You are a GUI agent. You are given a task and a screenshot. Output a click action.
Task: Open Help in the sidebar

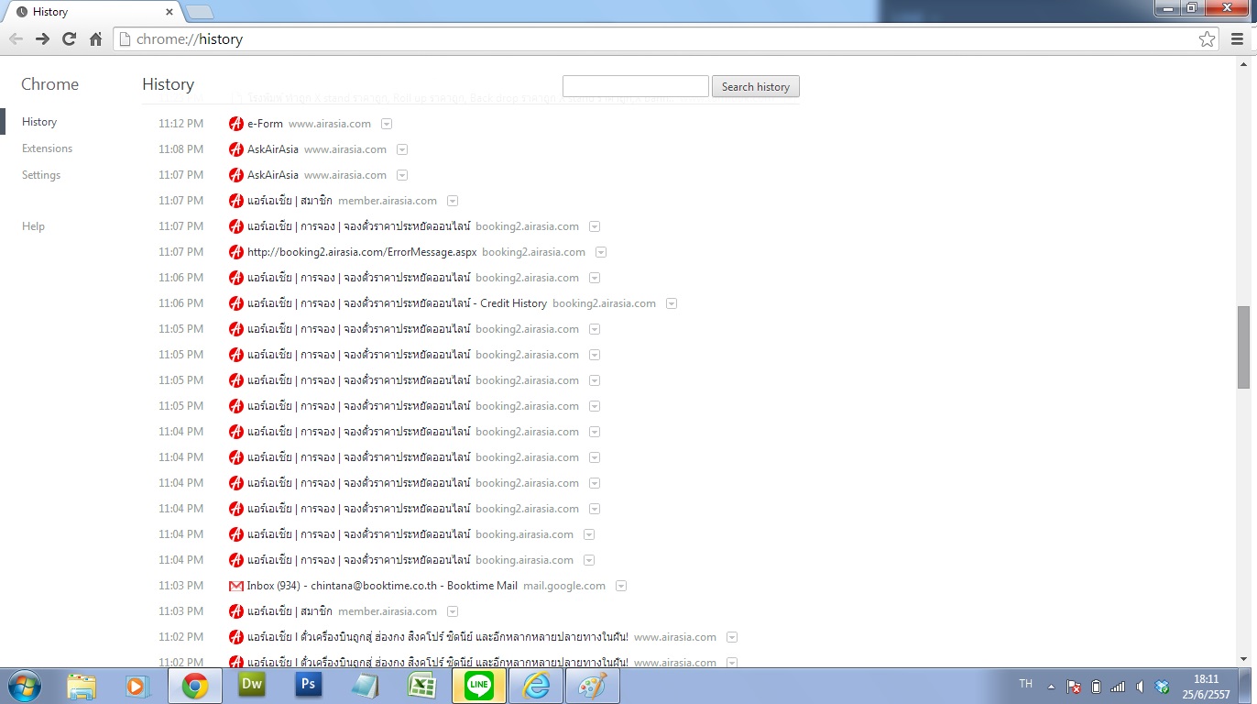(33, 226)
